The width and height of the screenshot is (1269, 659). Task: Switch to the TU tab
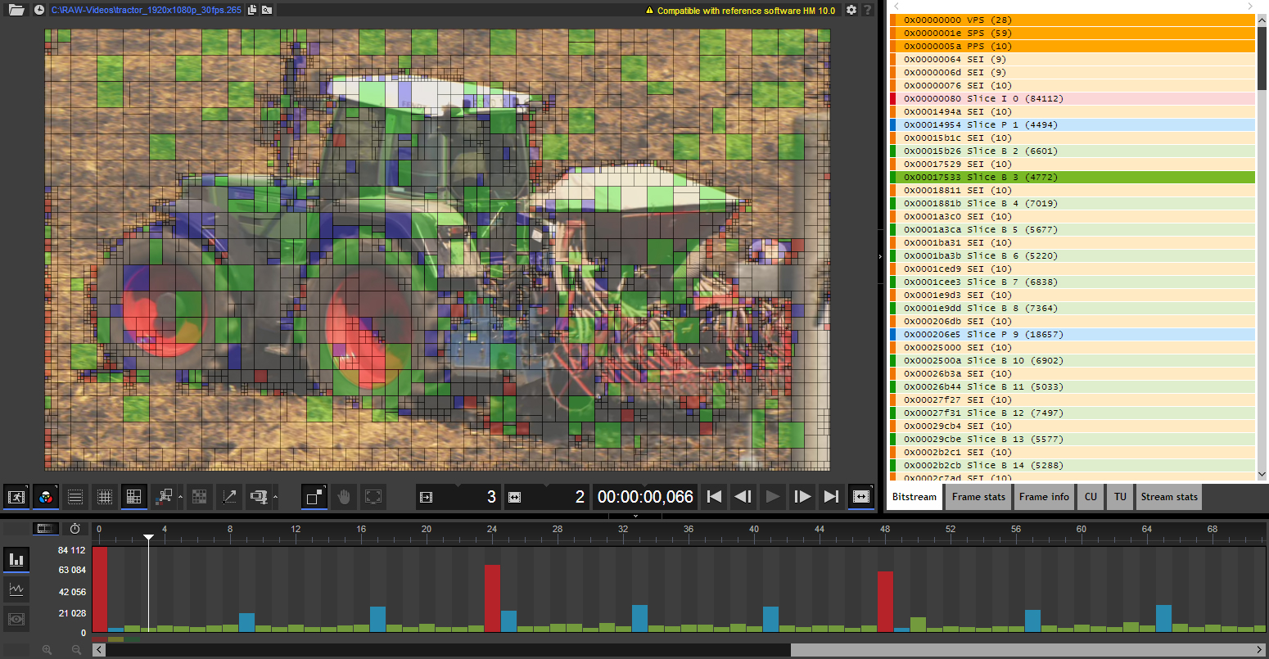pos(1120,497)
